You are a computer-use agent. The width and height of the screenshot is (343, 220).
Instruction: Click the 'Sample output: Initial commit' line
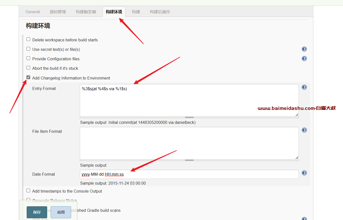click(x=138, y=122)
